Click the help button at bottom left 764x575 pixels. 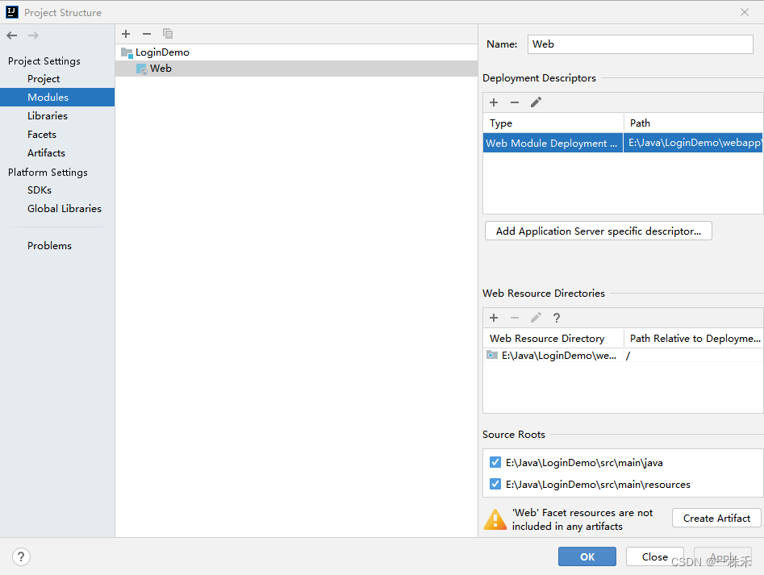[21, 556]
